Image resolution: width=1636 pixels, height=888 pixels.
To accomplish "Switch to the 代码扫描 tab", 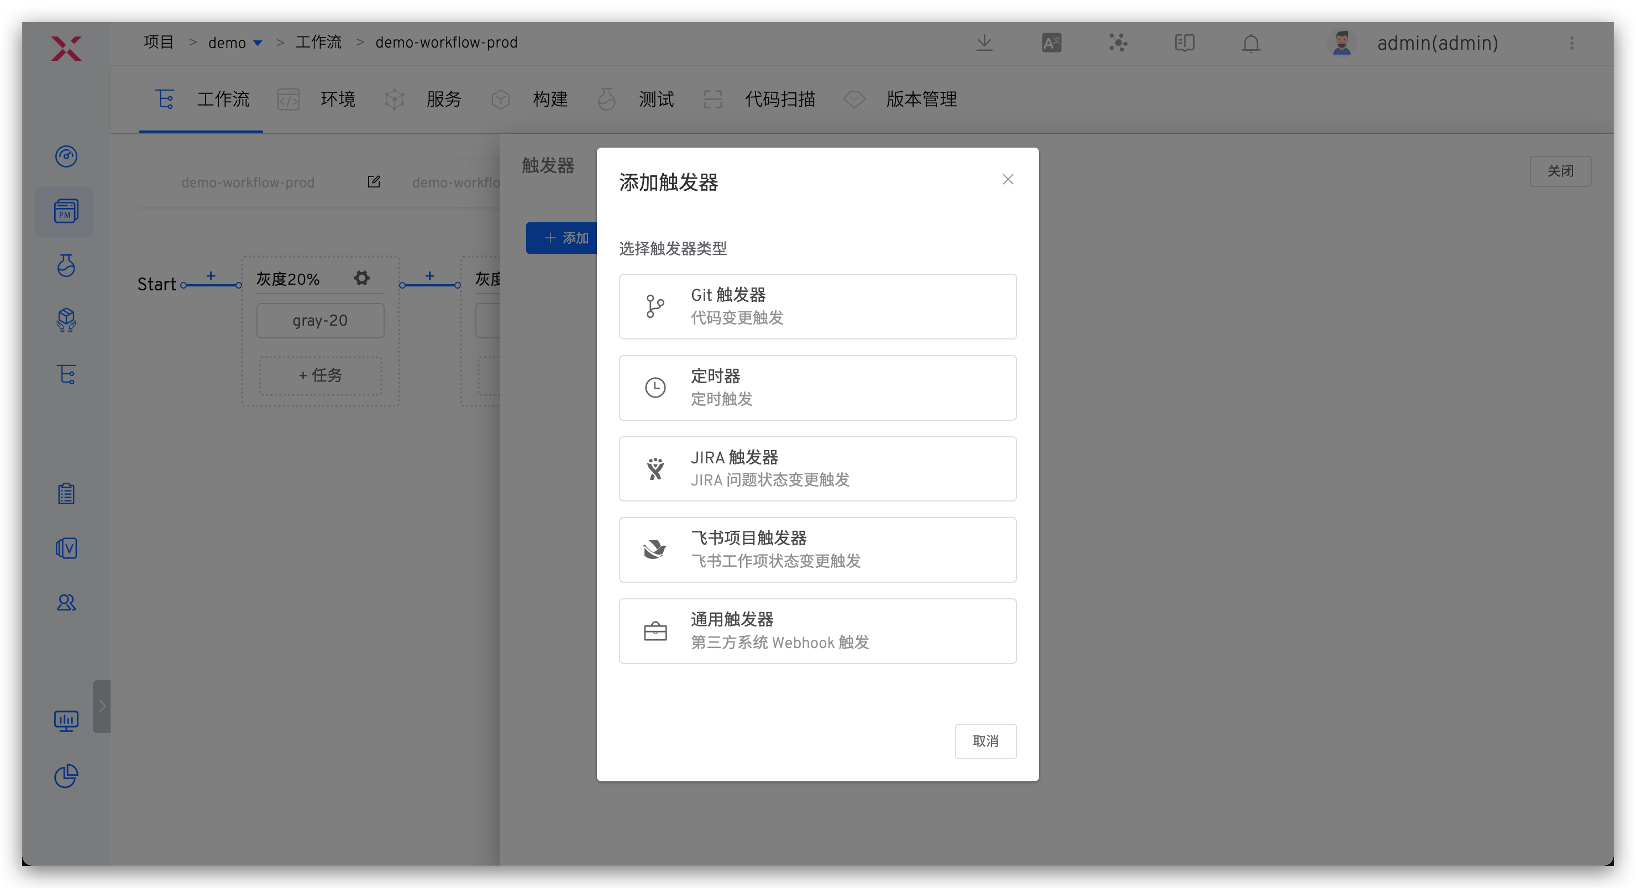I will pyautogui.click(x=779, y=100).
